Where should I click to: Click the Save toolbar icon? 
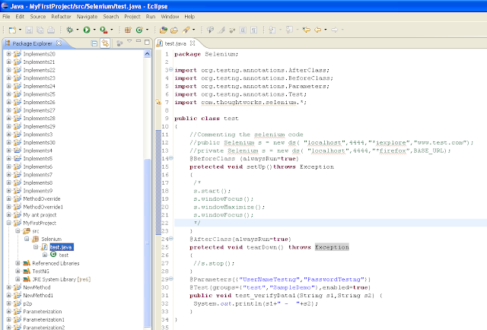(x=29, y=30)
